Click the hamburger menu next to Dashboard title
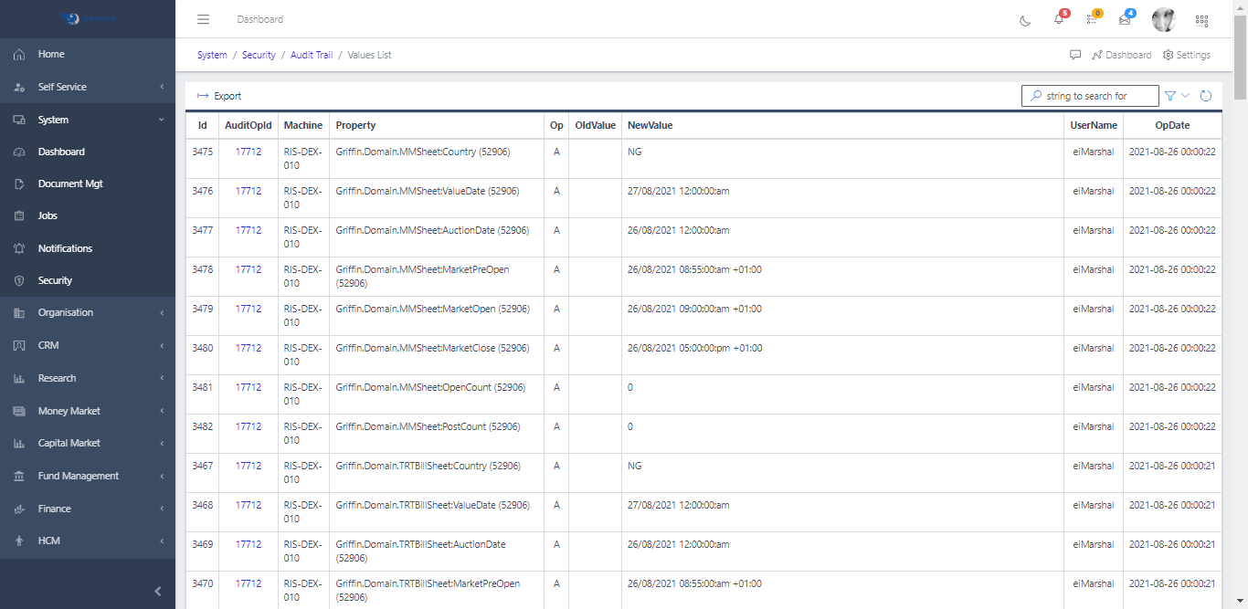Image resolution: width=1248 pixels, height=609 pixels. (203, 18)
